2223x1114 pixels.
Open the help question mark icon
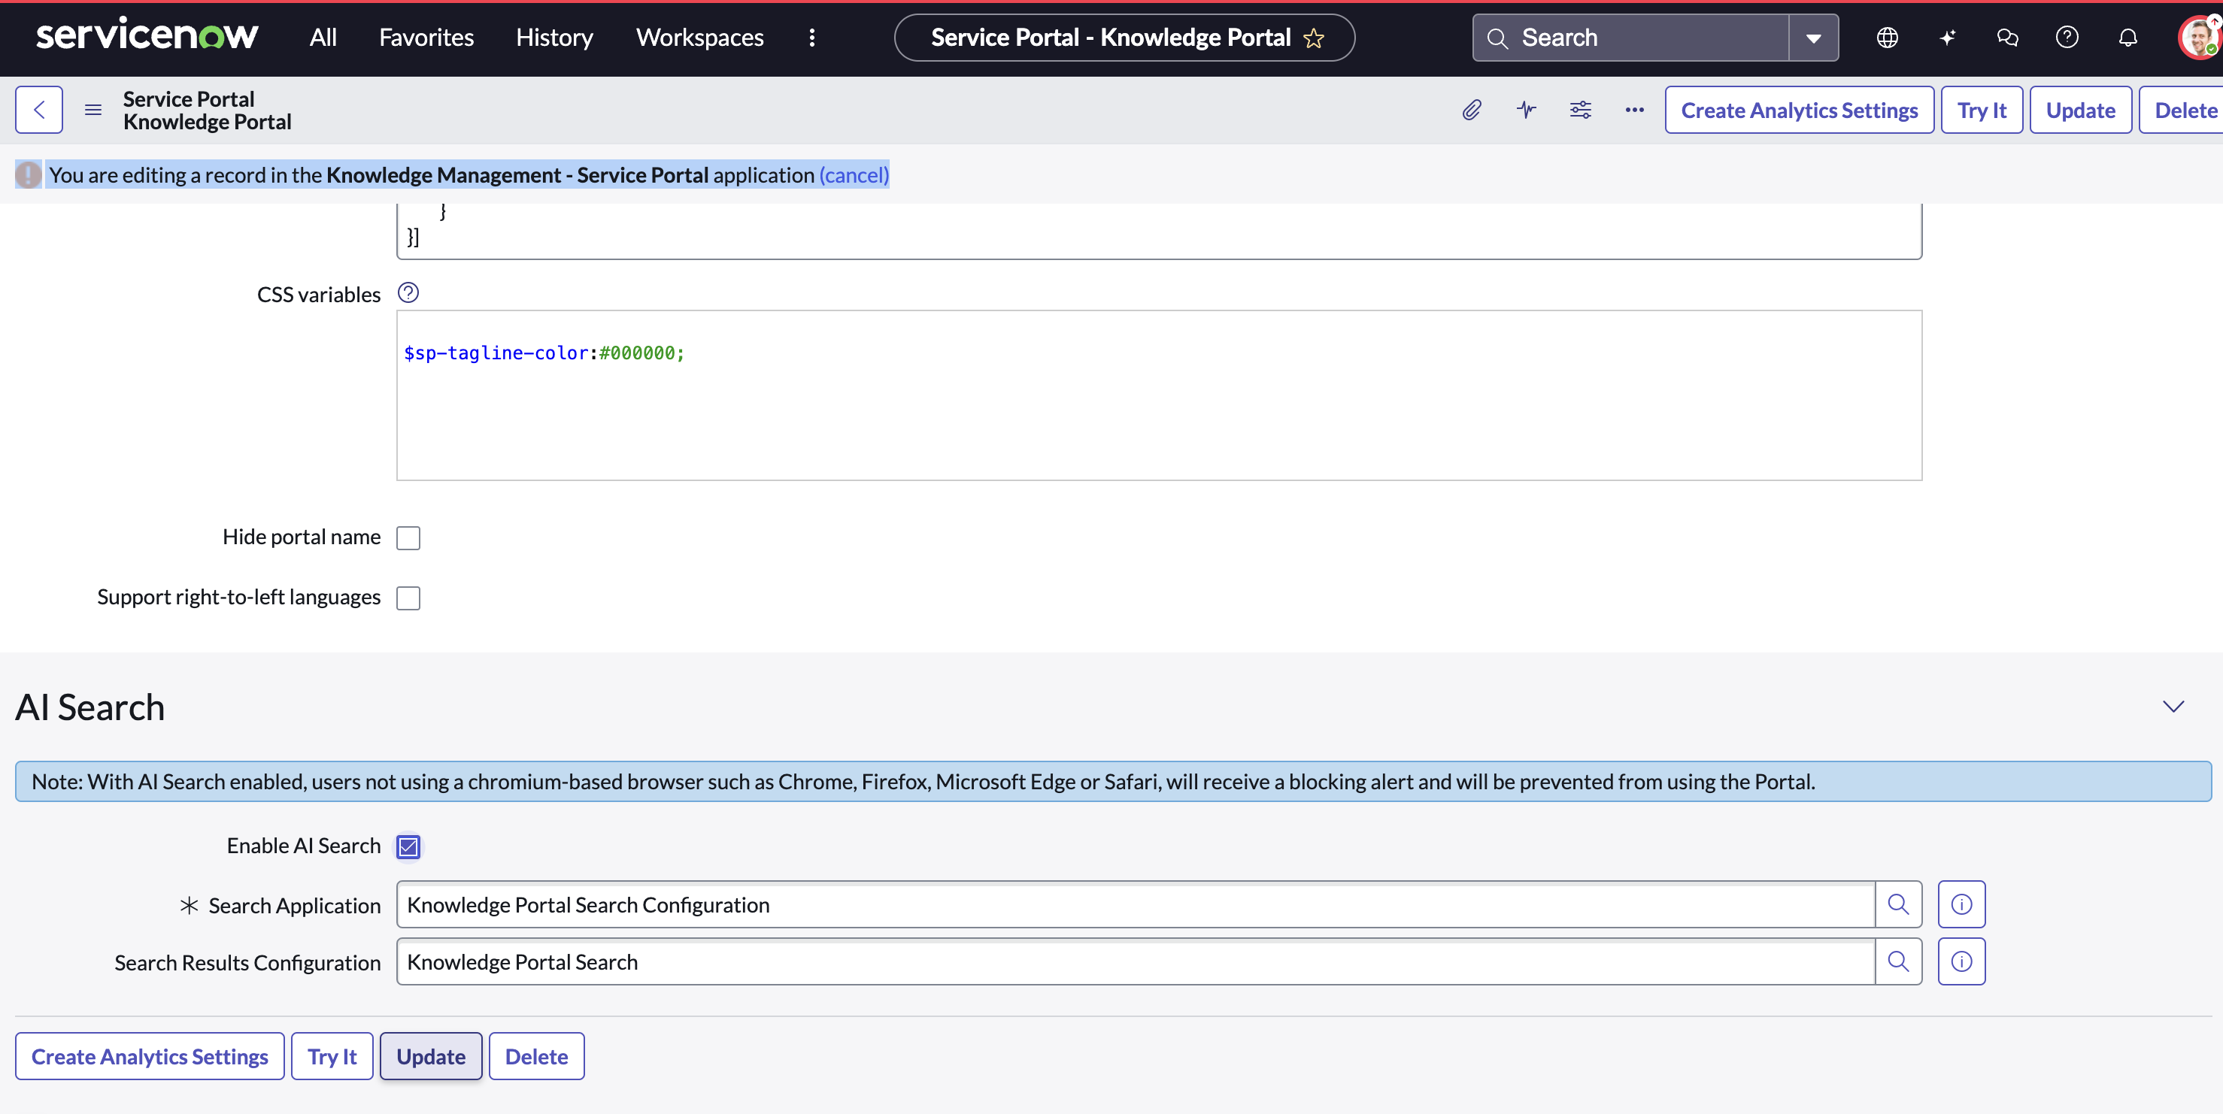pos(2067,37)
